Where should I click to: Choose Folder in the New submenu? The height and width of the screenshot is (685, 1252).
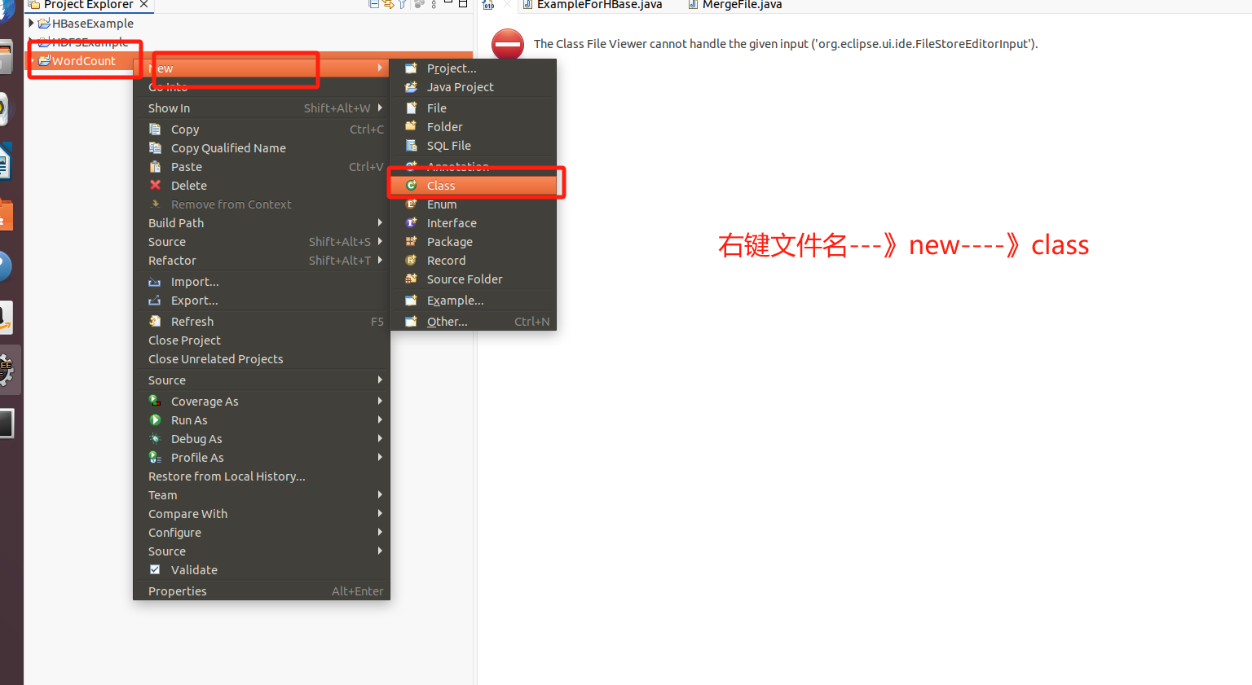(474, 127)
